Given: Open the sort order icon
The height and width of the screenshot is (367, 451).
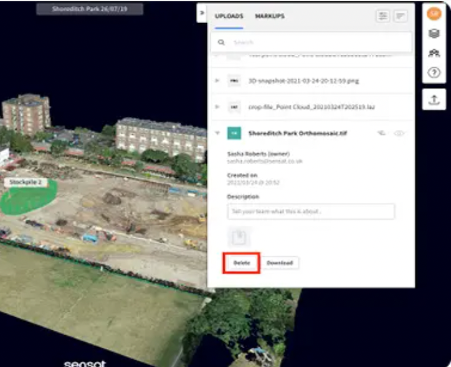Looking at the screenshot, I should click(401, 16).
